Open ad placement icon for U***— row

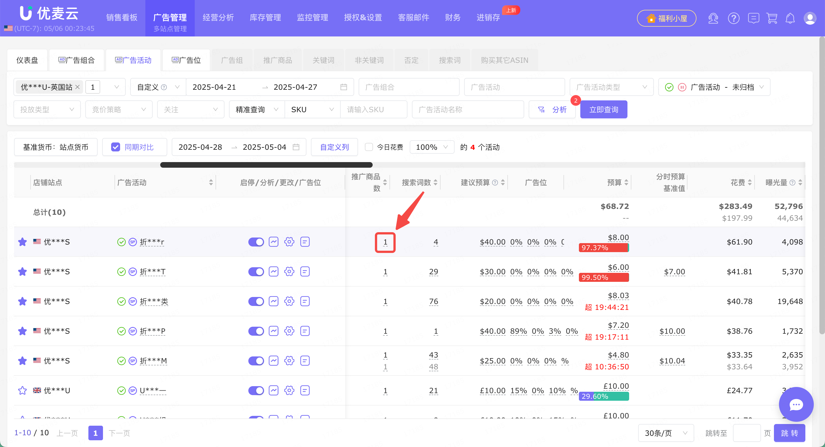pyautogui.click(x=304, y=391)
